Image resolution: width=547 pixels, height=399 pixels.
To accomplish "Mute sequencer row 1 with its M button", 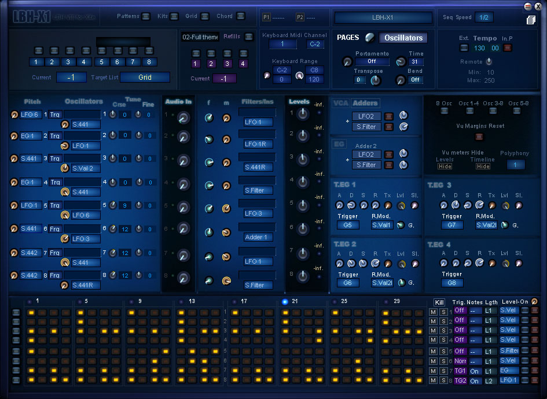I will pyautogui.click(x=432, y=311).
